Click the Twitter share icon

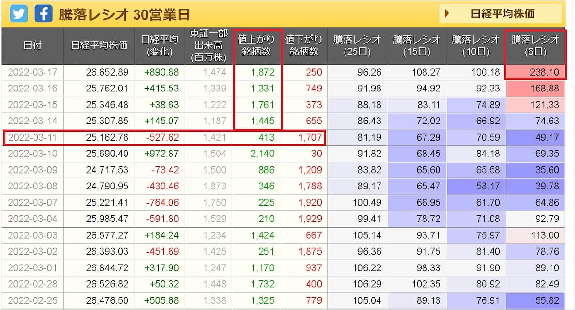pyautogui.click(x=19, y=14)
